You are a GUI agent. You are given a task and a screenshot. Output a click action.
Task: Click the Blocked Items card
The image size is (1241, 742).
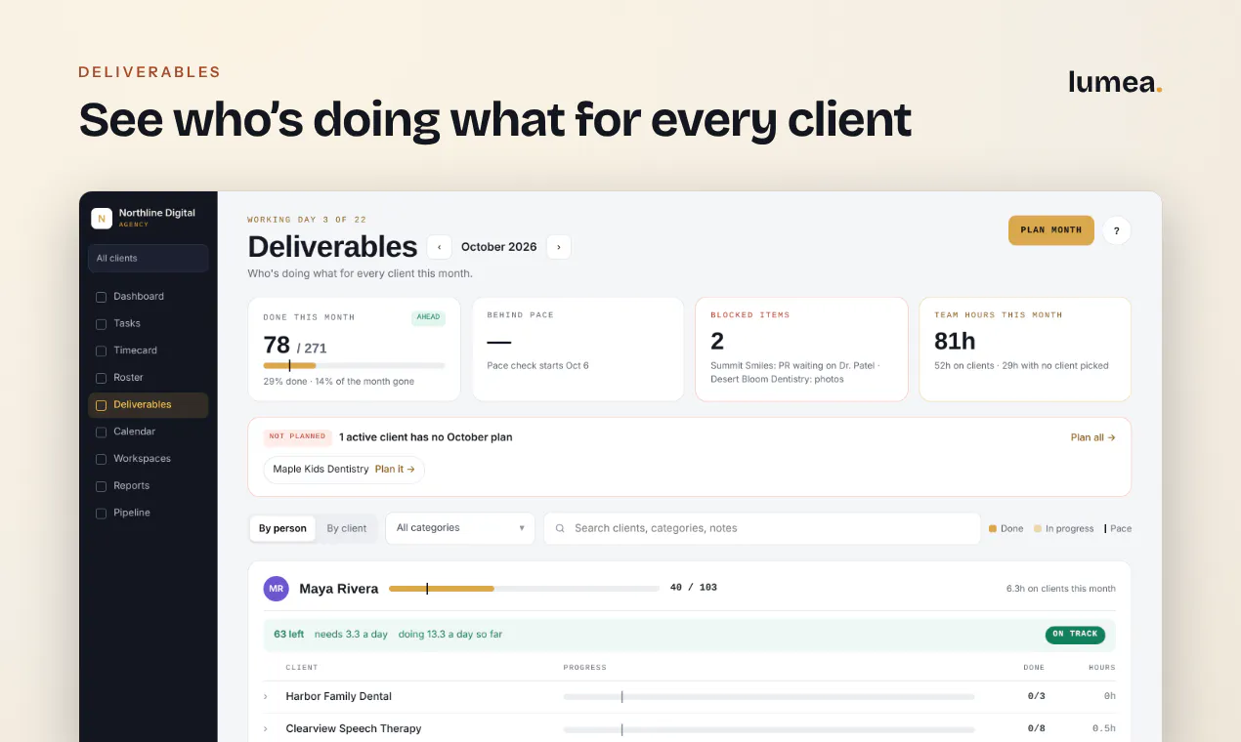[x=801, y=350]
